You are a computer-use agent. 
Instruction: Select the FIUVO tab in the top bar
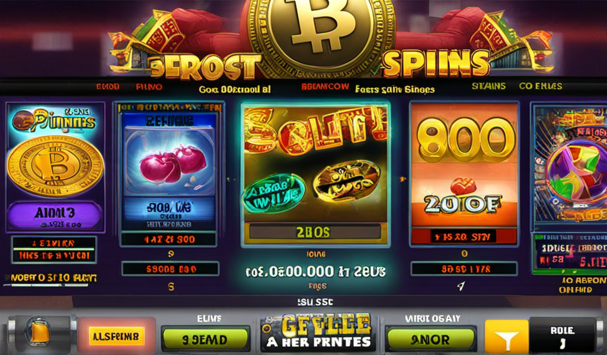coord(149,87)
